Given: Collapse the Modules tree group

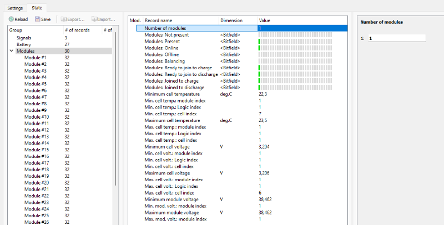Looking at the screenshot, I should tap(12, 51).
